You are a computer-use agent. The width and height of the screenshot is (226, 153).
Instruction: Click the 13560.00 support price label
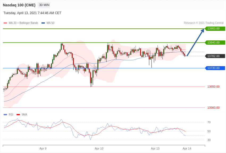click(x=214, y=108)
